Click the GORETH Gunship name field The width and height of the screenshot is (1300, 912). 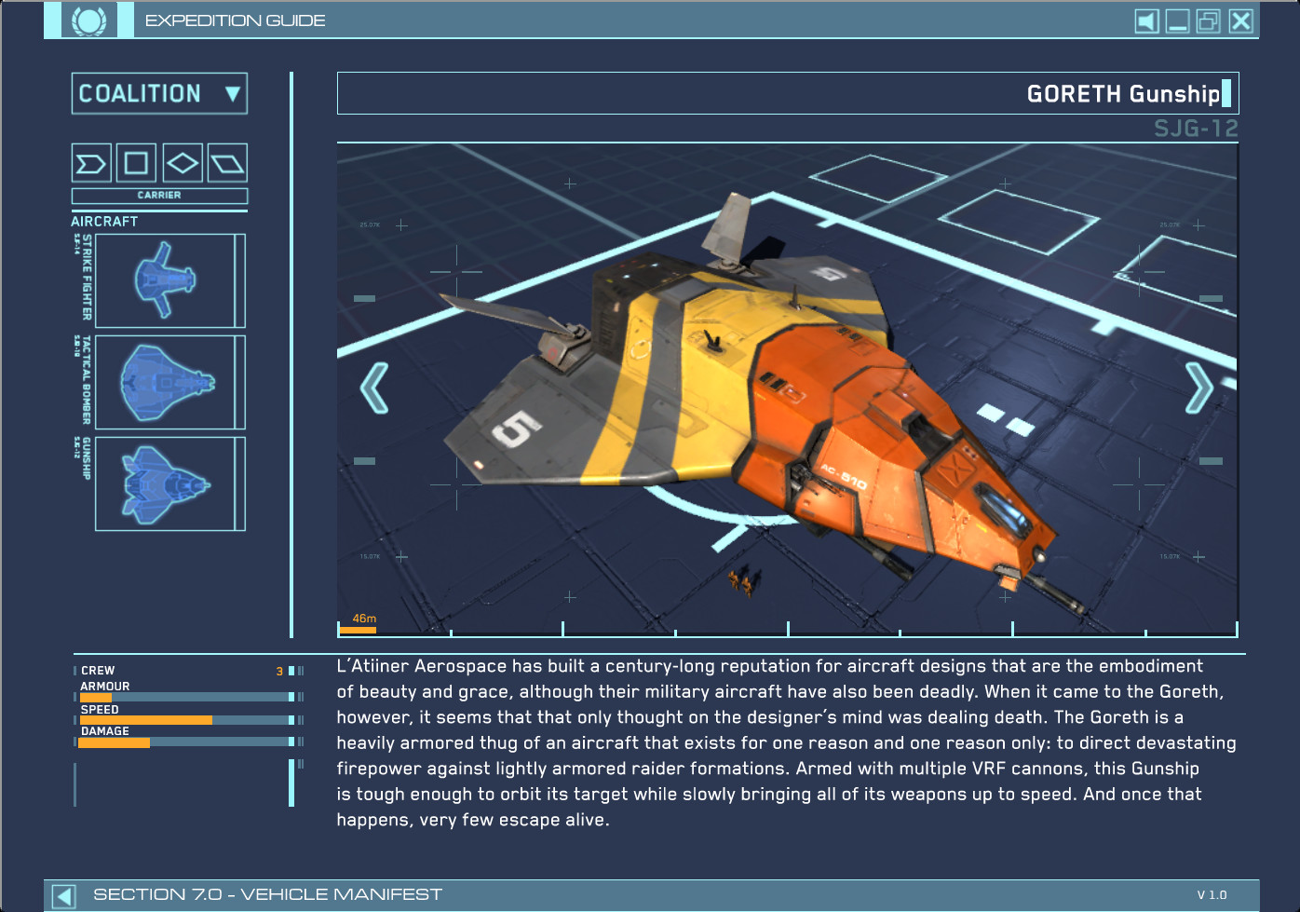pos(1122,94)
